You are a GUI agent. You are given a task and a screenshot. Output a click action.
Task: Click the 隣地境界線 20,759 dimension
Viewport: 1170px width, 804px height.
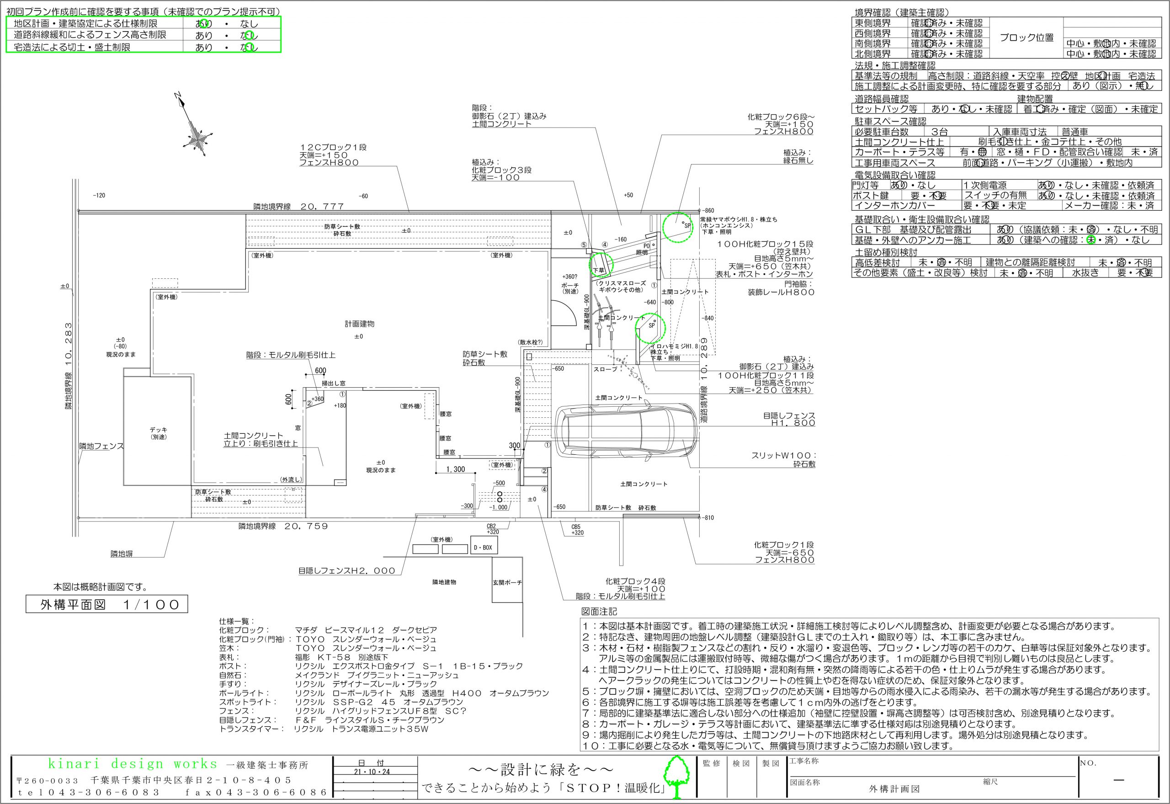283,526
